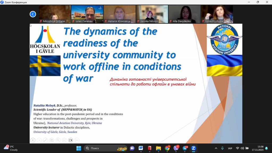Open Viber from the taskbar
The height and width of the screenshot is (153, 272).
(176, 148)
